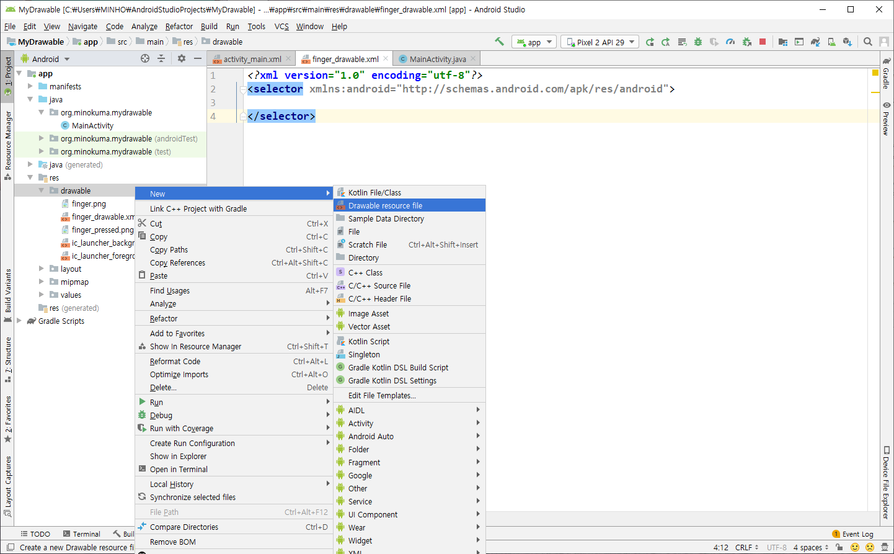Click Paste in the context menu

point(234,275)
